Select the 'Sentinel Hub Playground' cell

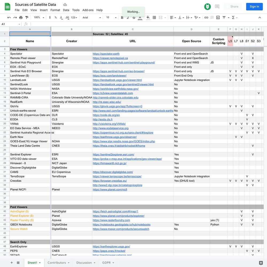(30, 62)
